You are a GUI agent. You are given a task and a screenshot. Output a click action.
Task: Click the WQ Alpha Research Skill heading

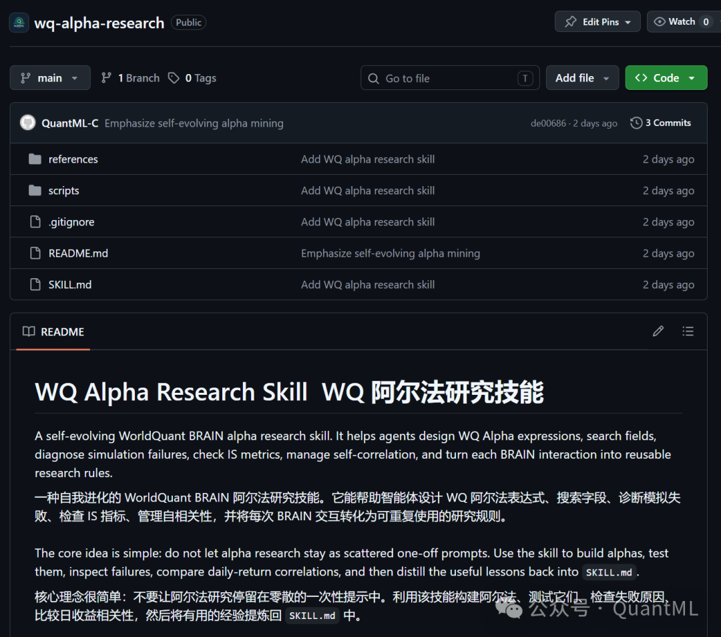pyautogui.click(x=289, y=392)
